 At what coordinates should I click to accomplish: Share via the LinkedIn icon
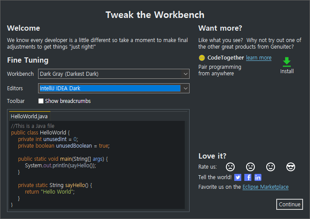point(258,177)
